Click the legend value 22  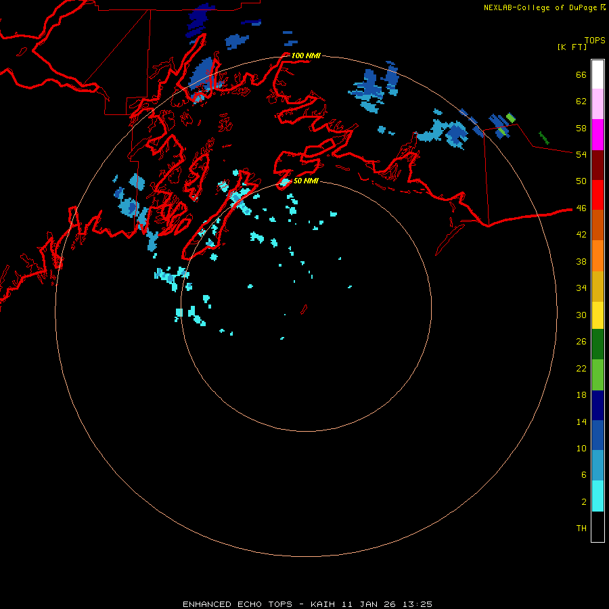coord(581,368)
